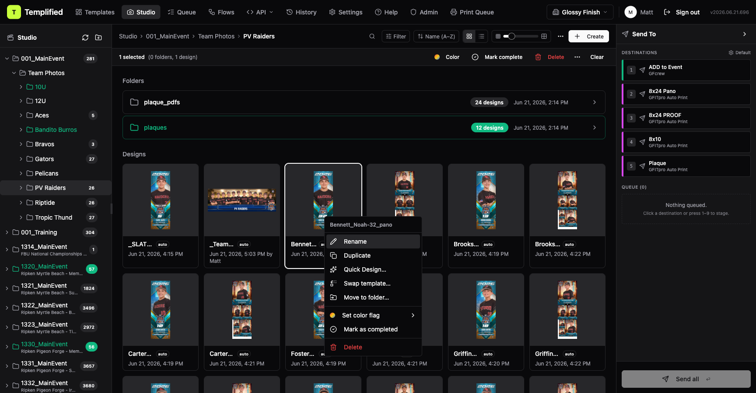Expand the 10U folder chevron
756x393 pixels.
(21, 87)
